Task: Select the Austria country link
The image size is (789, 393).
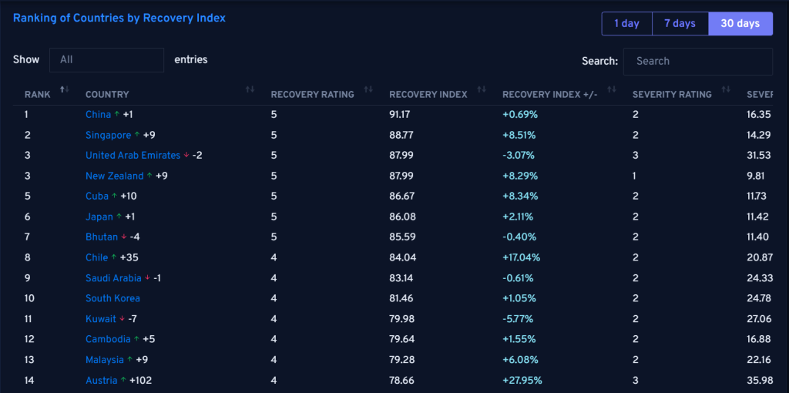Action: click(x=101, y=381)
